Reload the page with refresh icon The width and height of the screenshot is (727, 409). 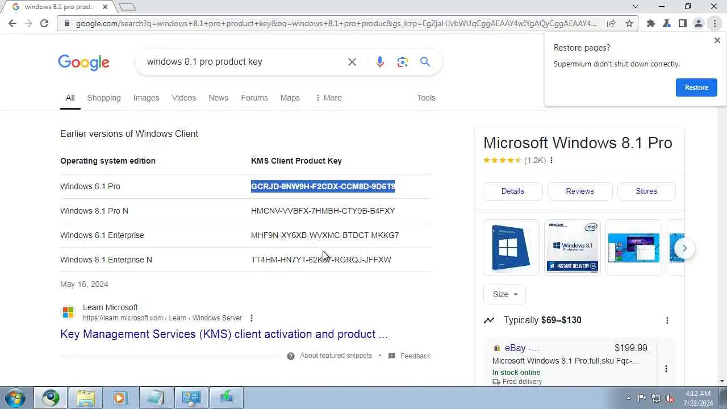pyautogui.click(x=44, y=23)
